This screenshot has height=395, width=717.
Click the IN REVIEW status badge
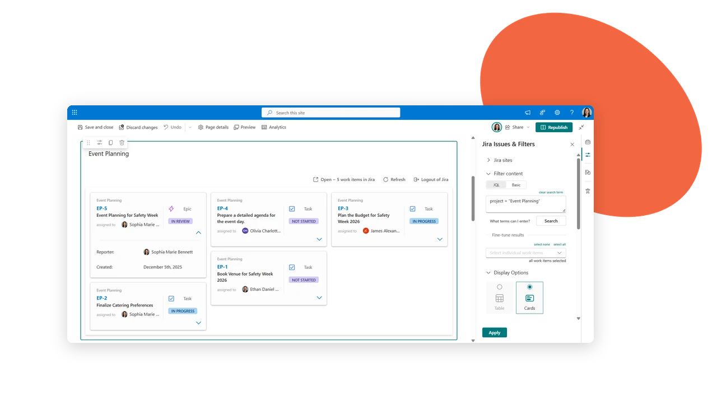[180, 221]
